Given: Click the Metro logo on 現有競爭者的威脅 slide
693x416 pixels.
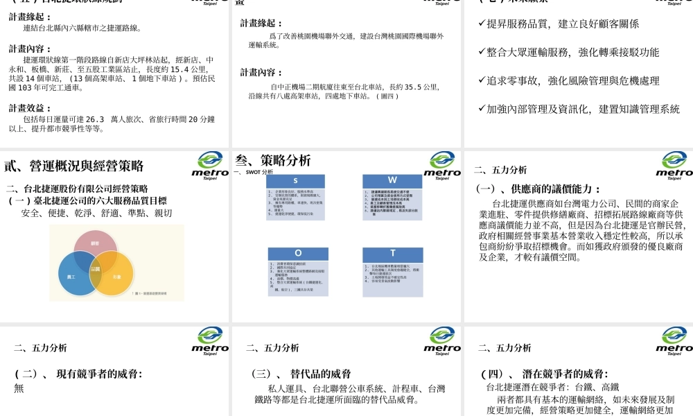Looking at the screenshot, I should (x=210, y=341).
